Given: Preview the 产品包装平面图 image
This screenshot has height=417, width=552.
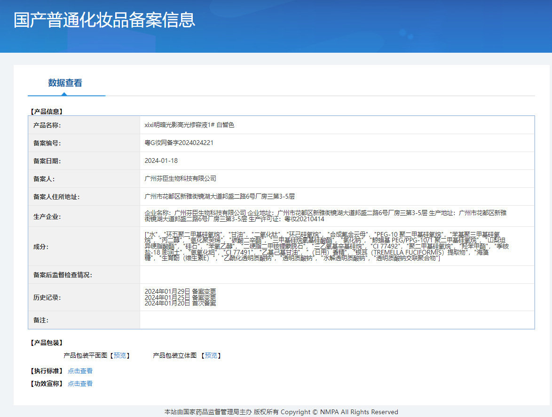Looking at the screenshot, I should coord(120,355).
